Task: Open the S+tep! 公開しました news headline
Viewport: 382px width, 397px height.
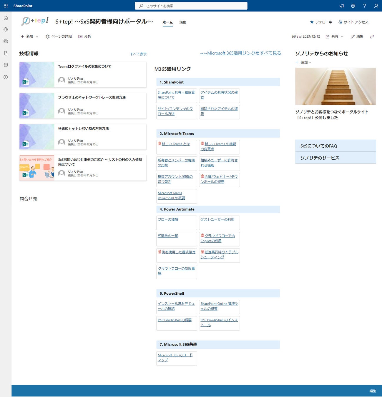Action: (332, 115)
